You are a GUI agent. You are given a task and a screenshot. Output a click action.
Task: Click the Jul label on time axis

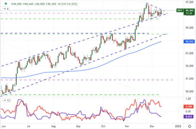[29, 126]
